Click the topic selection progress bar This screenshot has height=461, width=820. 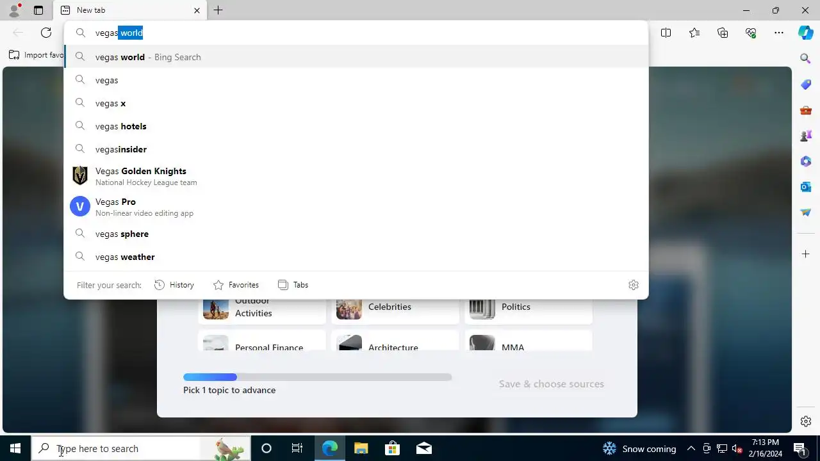318,377
